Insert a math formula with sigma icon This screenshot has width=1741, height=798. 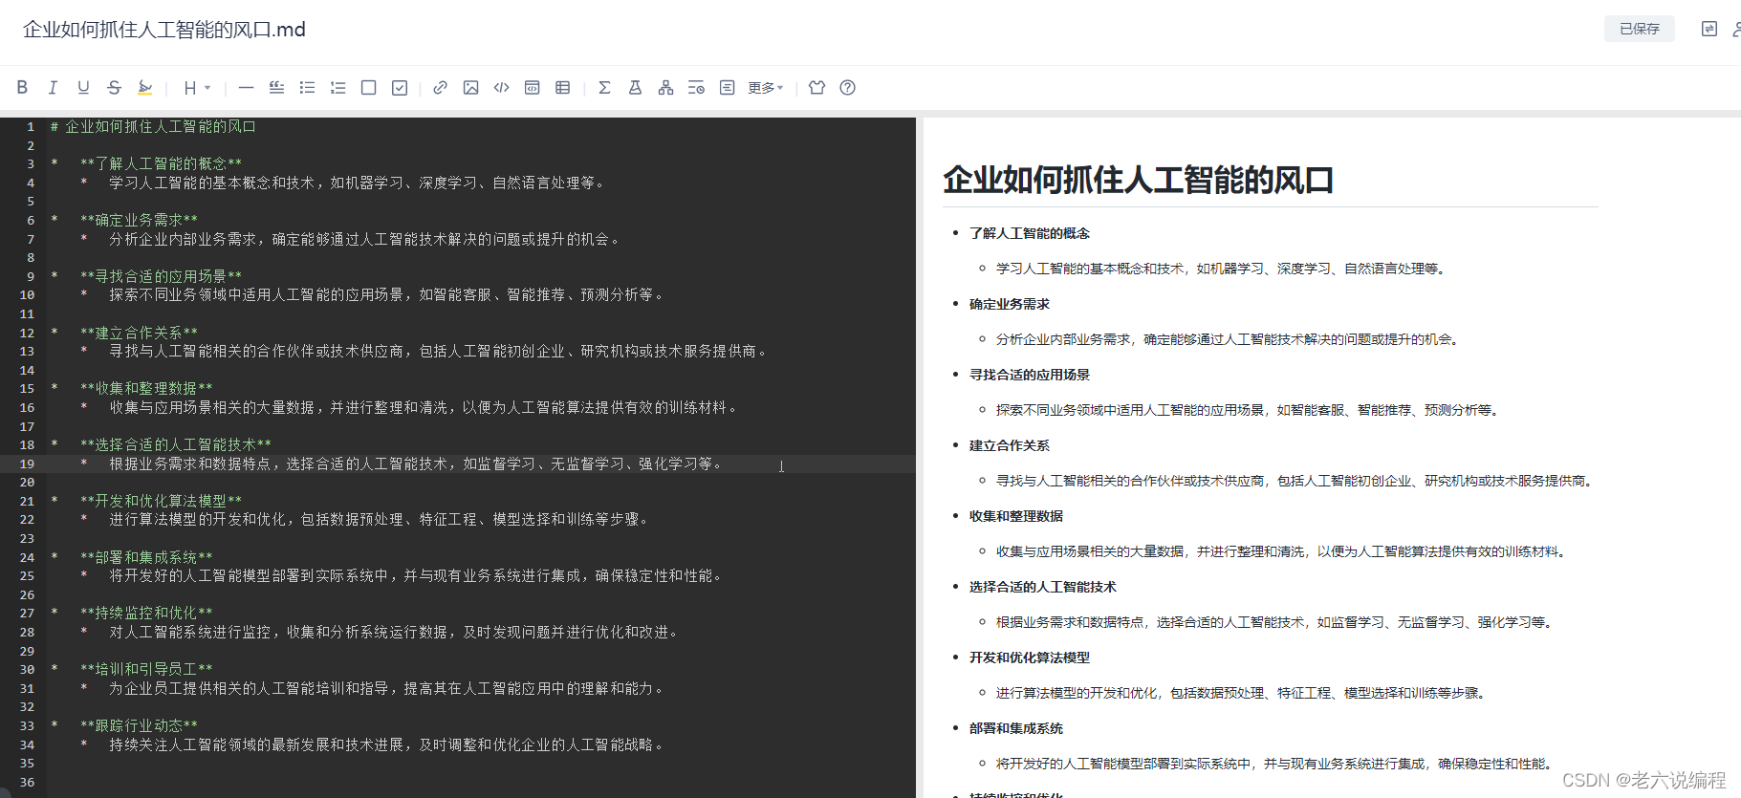(604, 88)
